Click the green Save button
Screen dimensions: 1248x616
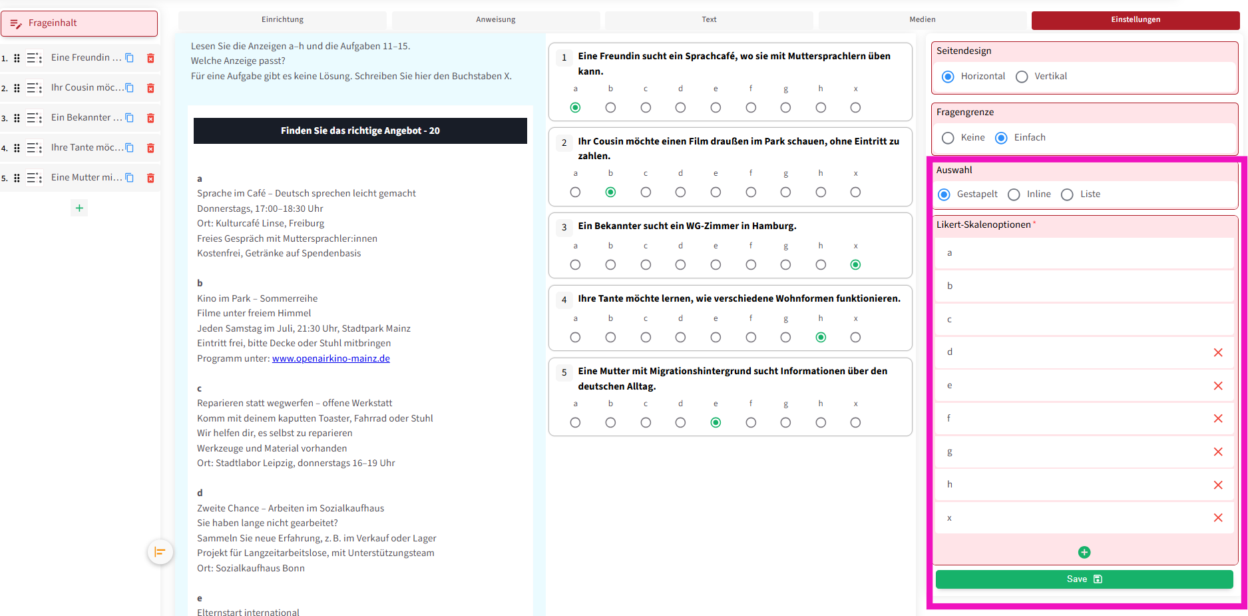(1084, 579)
